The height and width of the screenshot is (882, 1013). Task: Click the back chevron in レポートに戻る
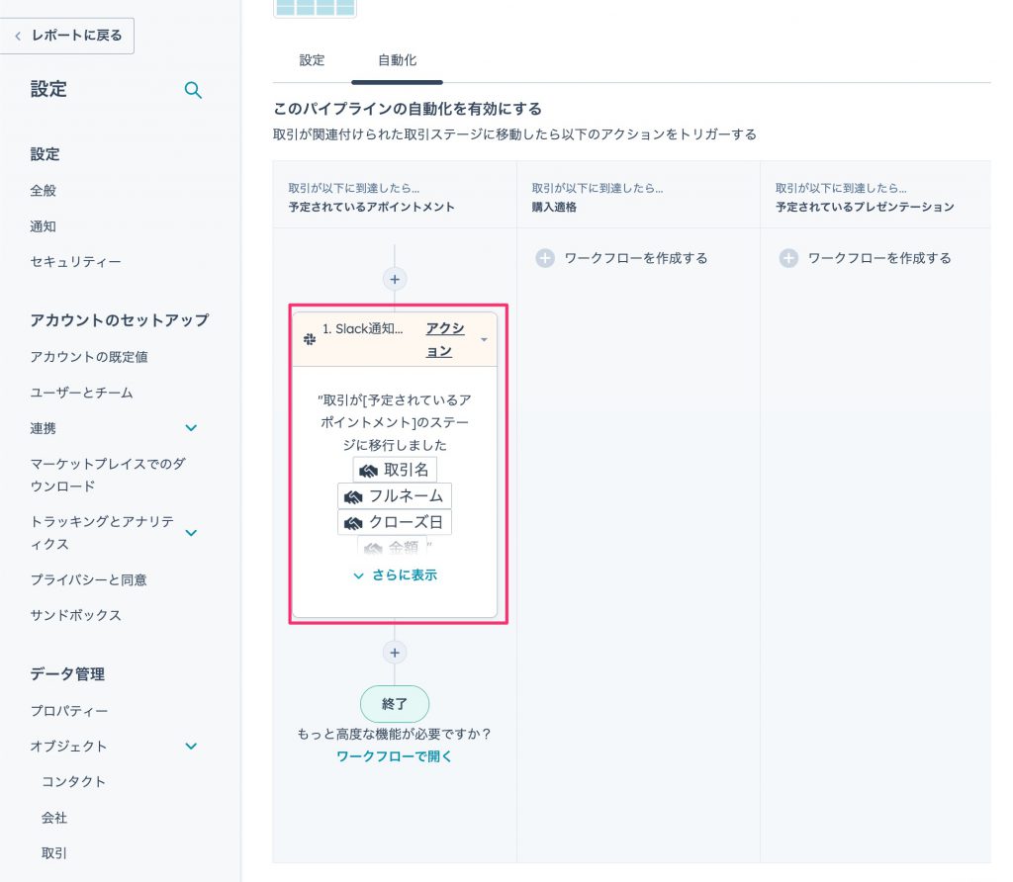[18, 37]
